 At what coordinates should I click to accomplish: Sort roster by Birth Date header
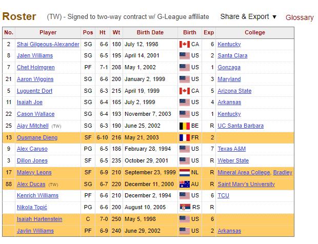[150, 32]
